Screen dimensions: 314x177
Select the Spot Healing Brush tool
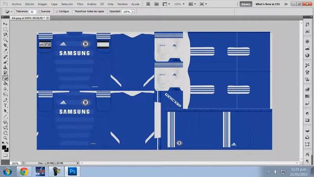click(x=5, y=57)
